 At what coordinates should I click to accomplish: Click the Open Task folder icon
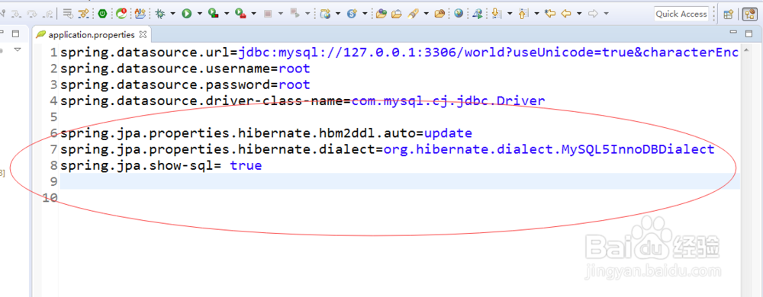pos(397,14)
